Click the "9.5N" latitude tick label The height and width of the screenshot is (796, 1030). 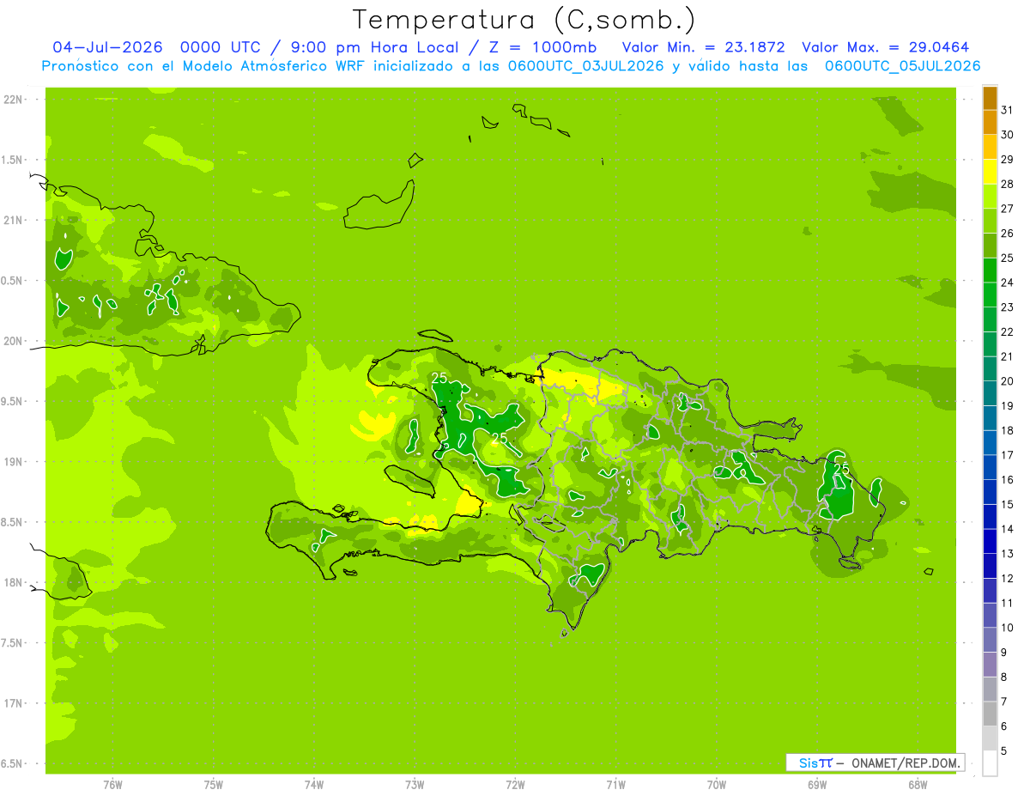pyautogui.click(x=13, y=401)
